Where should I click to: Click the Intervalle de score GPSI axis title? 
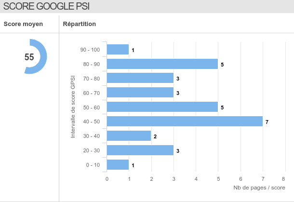click(x=73, y=106)
